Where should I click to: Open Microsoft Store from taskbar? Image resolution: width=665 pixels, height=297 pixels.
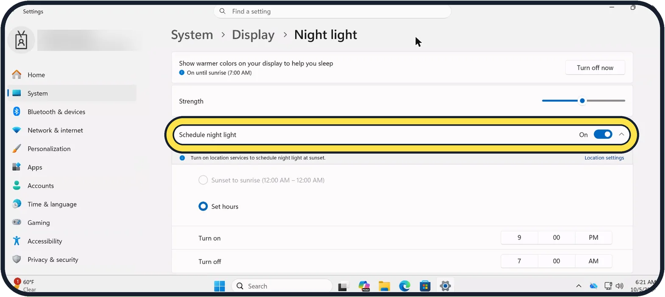coord(425,286)
